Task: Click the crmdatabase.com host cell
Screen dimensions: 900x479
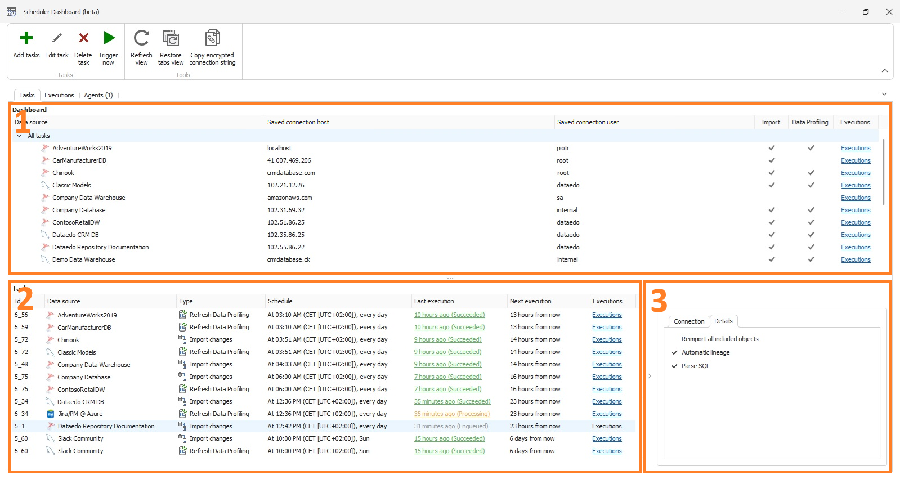Action: click(x=291, y=173)
